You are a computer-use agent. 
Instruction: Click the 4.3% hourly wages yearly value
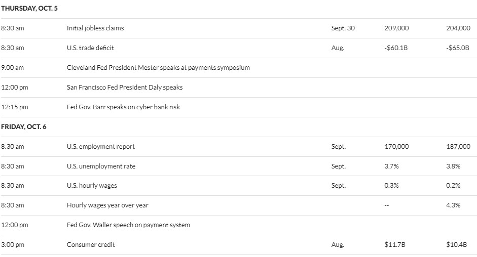pyautogui.click(x=453, y=205)
